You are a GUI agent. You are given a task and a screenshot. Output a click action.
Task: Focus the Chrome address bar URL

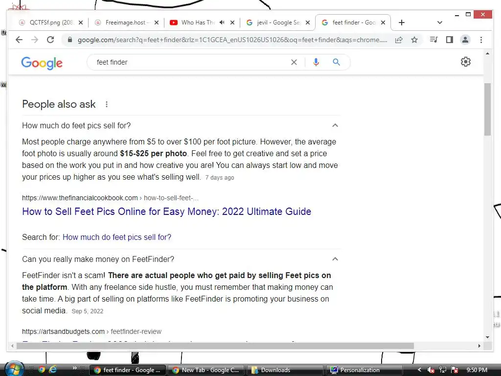(x=232, y=40)
